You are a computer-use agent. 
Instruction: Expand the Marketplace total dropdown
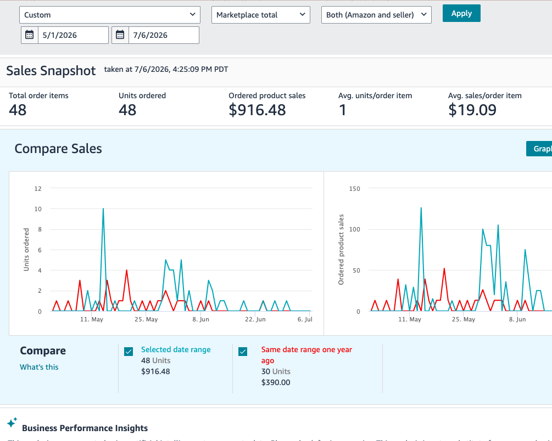pos(260,15)
